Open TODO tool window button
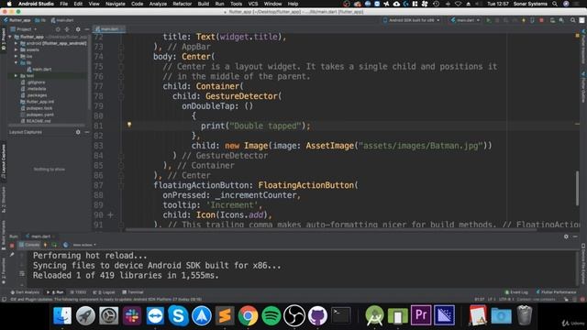This screenshot has height=330, width=587. (78, 292)
